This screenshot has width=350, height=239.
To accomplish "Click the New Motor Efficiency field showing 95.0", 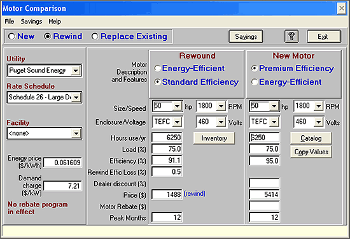I will click(x=264, y=161).
